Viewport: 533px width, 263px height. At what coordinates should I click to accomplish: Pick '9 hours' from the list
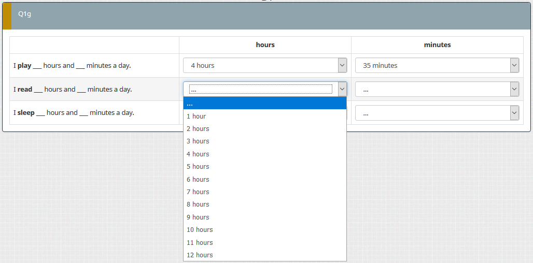coord(264,217)
